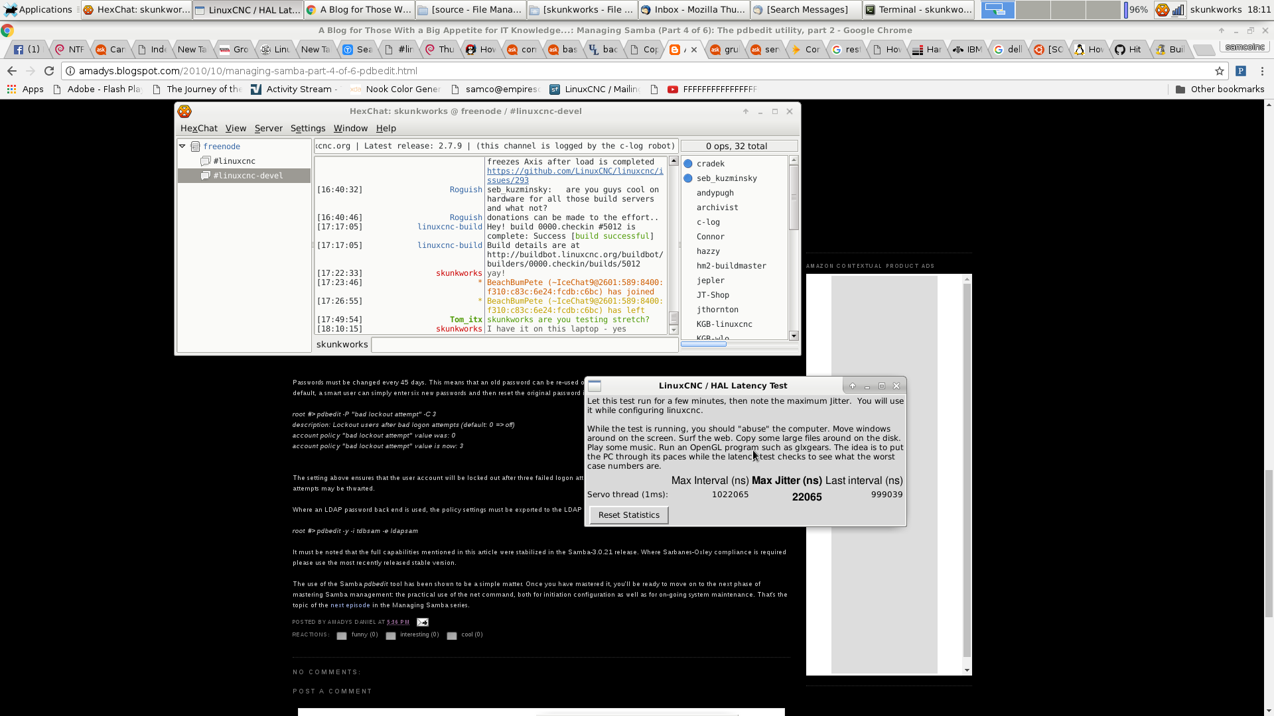Click the user list scrollbar thumb
This screenshot has width=1274, height=716.
pyautogui.click(x=794, y=198)
